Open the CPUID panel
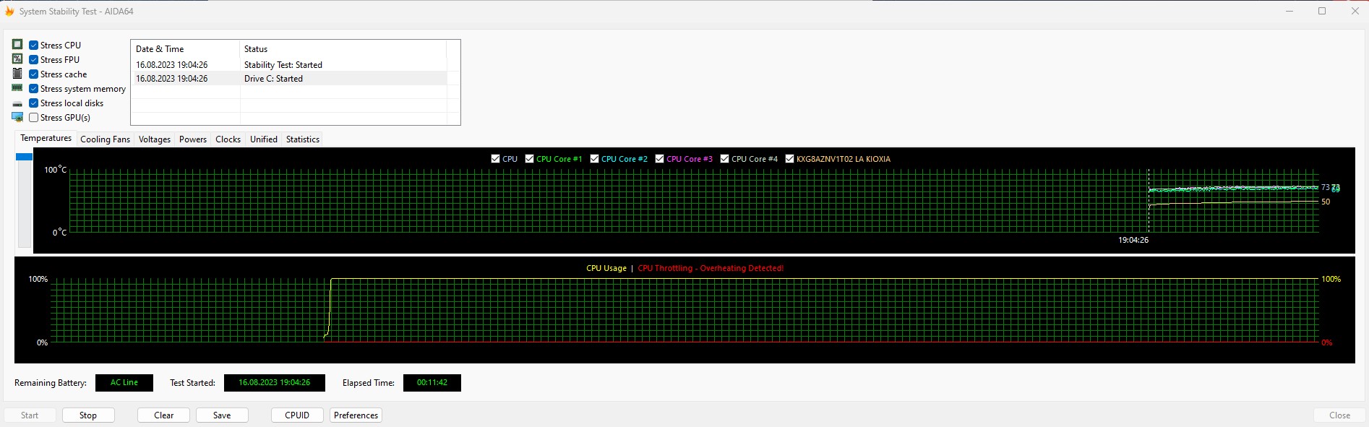The image size is (1369, 427). [x=297, y=415]
